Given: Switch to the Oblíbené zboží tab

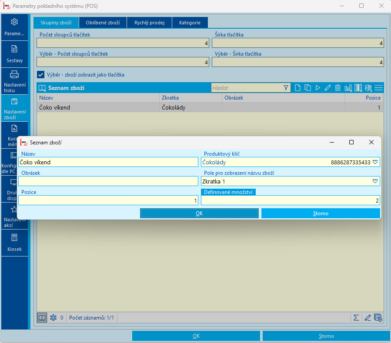Looking at the screenshot, I should coord(103,23).
